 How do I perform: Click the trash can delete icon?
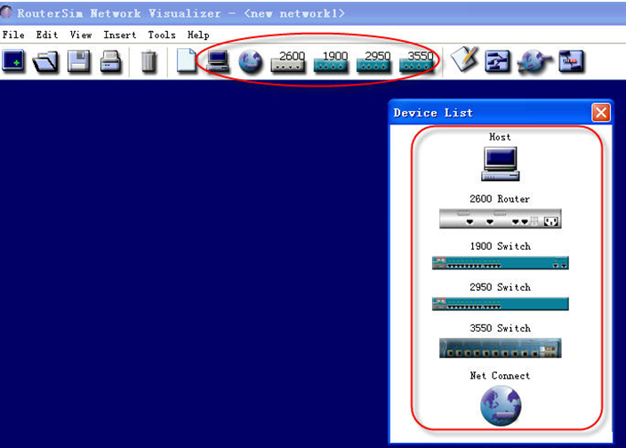[x=148, y=61]
